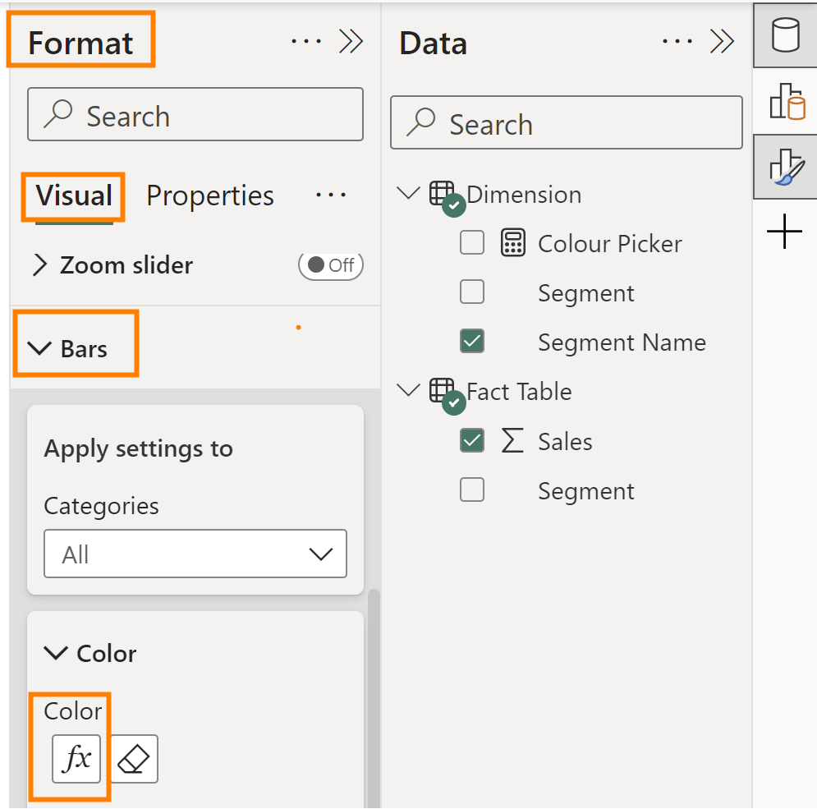Select the Visual tab

(x=74, y=196)
